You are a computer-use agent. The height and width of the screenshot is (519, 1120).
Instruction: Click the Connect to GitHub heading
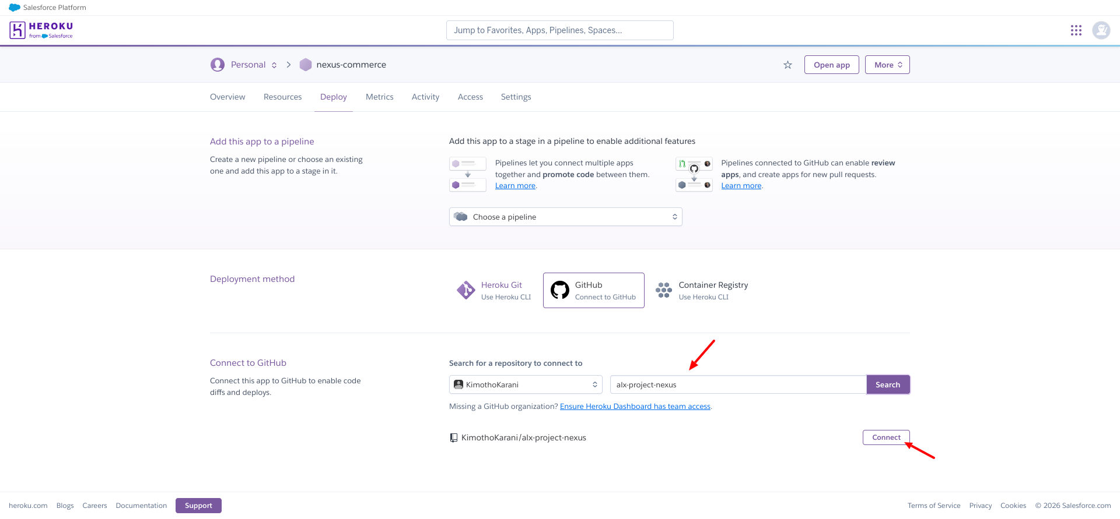[248, 363]
